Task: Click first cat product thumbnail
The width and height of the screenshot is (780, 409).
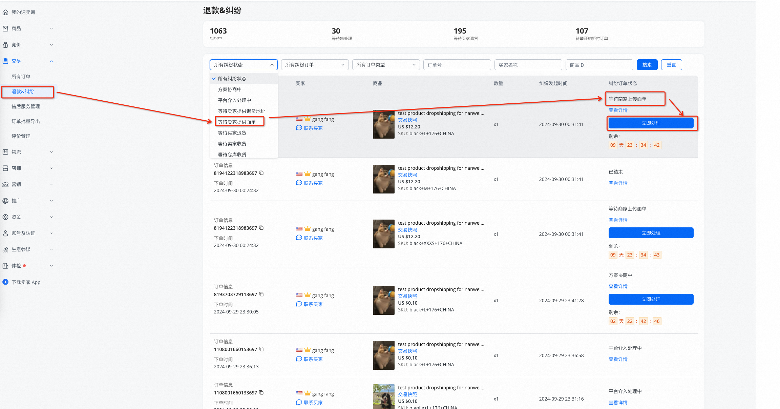Action: coord(383,124)
